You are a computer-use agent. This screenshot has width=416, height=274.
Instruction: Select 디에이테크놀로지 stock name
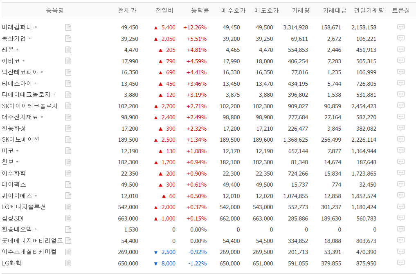(x=26, y=95)
